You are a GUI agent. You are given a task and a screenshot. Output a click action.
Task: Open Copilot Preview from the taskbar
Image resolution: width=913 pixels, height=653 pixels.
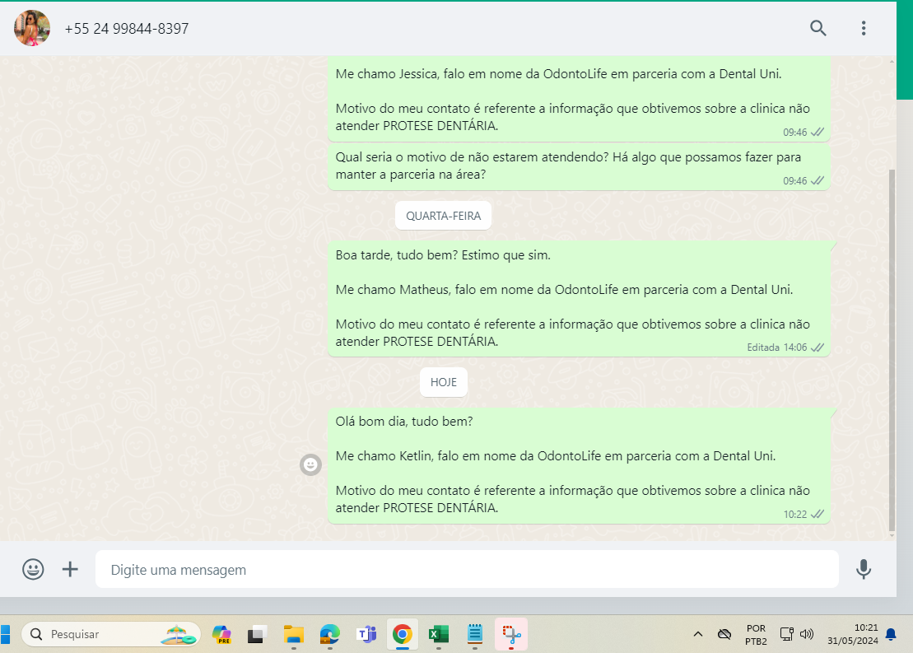[221, 634]
